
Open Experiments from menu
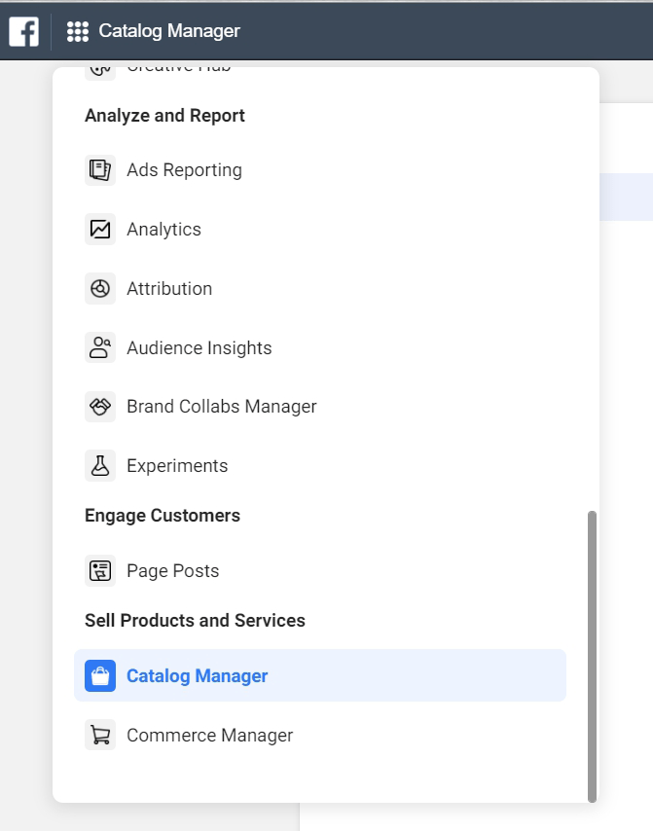point(177,466)
